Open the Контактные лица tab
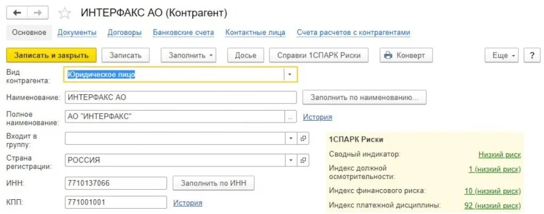The height and width of the screenshot is (214, 544). [256, 32]
